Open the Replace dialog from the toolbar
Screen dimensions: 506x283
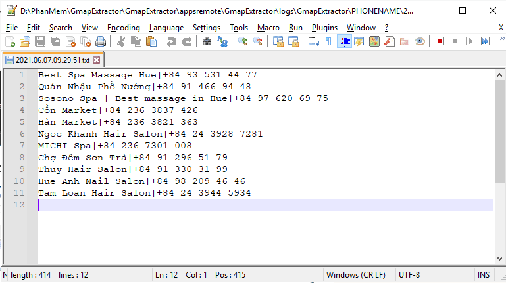pos(222,41)
